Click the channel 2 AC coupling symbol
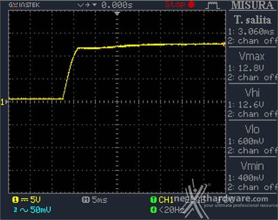This screenshot has width=278, height=220. coord(24,210)
